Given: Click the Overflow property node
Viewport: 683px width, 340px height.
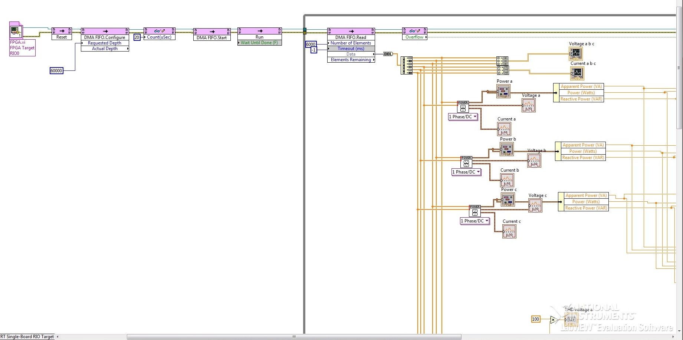Looking at the screenshot, I should click(414, 34).
